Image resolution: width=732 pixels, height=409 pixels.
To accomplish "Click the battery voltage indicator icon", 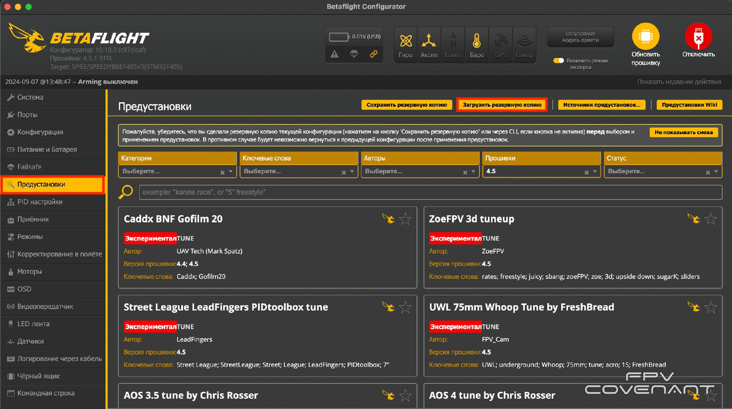I will [x=339, y=37].
